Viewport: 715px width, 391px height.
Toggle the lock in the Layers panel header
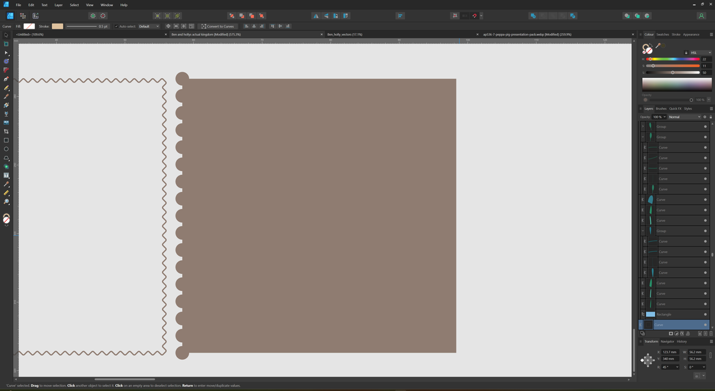point(710,117)
